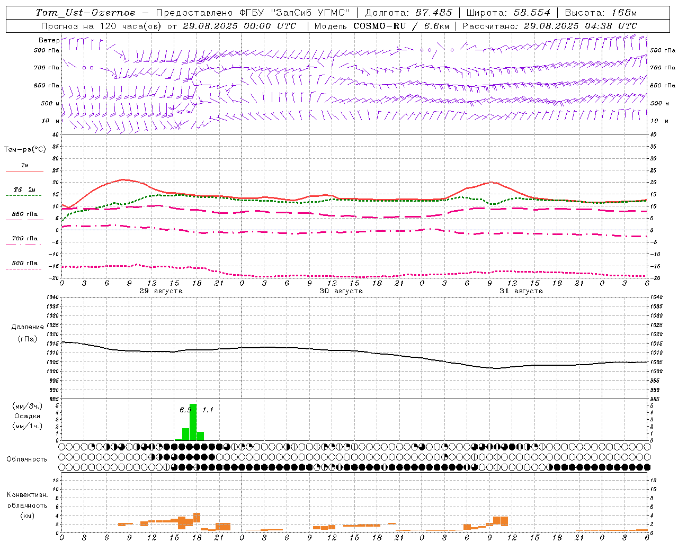The width and height of the screenshot is (678, 542).
Task: Click the 500 гПа temperature legend entry
Action: (x=25, y=263)
